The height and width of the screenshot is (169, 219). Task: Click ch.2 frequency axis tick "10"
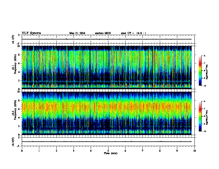[x=19, y=92]
